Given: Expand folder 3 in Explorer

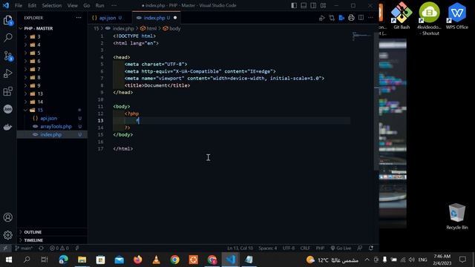Looking at the screenshot, I should click(52, 36).
